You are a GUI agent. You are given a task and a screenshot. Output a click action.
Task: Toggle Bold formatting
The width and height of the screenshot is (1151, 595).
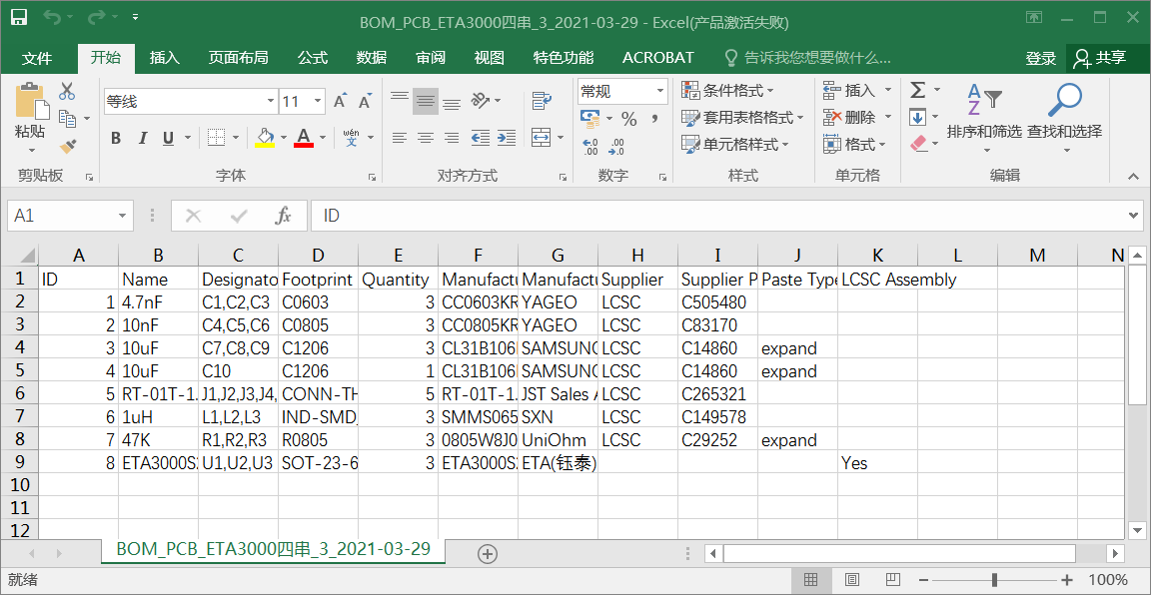tap(116, 138)
